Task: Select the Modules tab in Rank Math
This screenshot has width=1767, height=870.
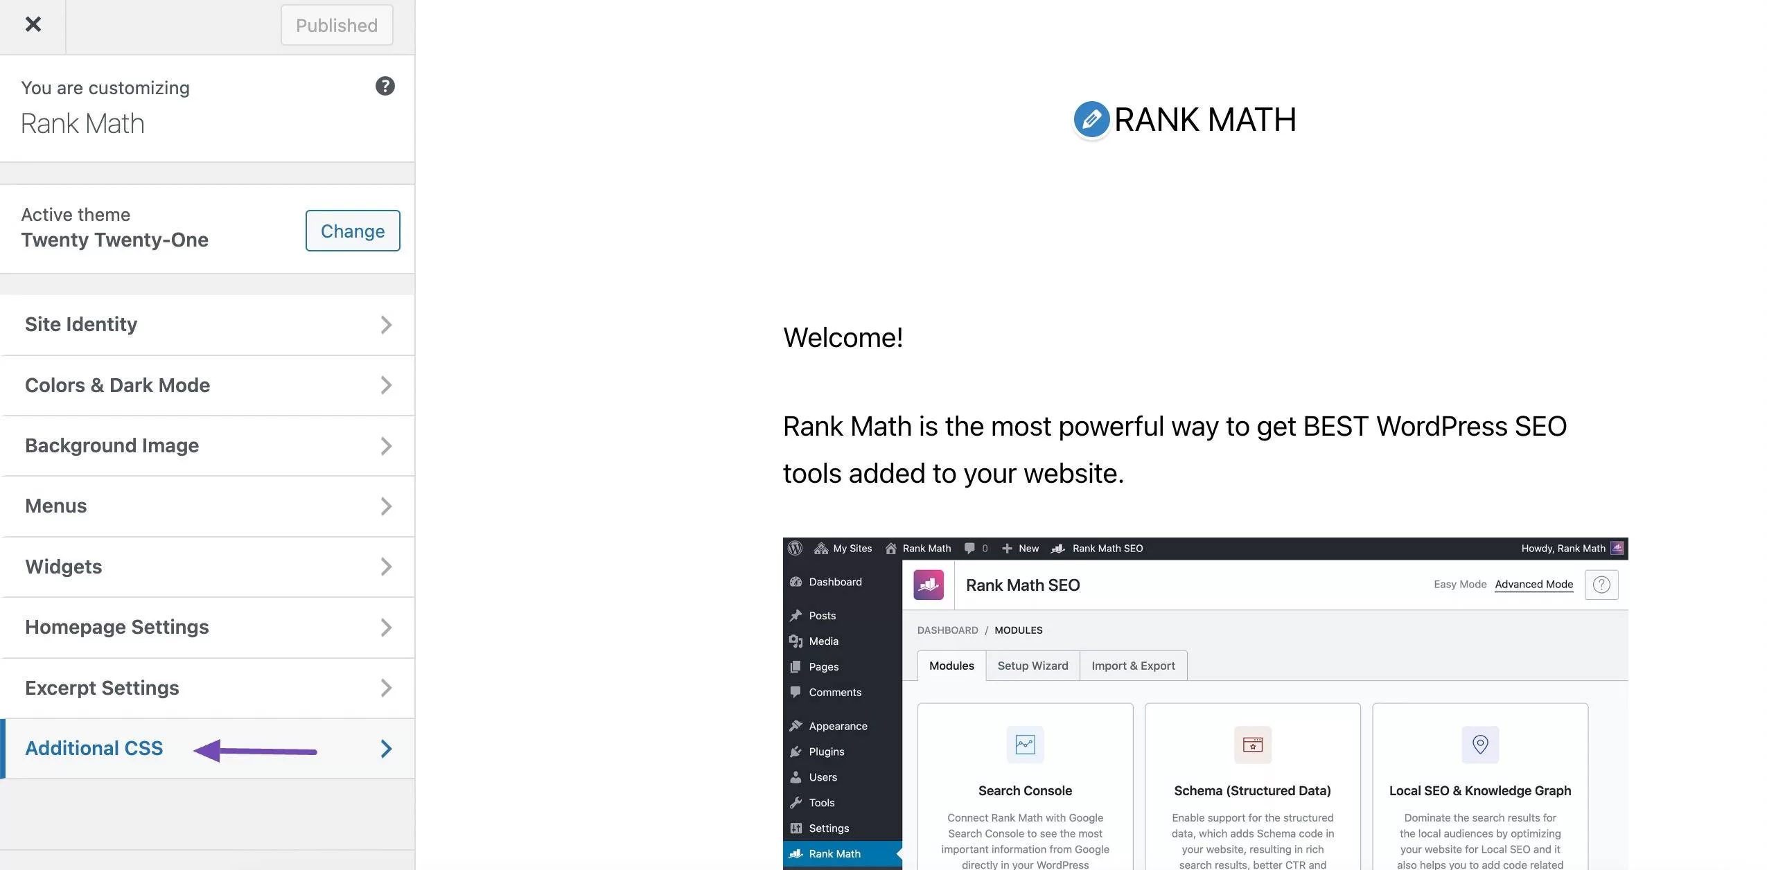Action: click(x=951, y=665)
